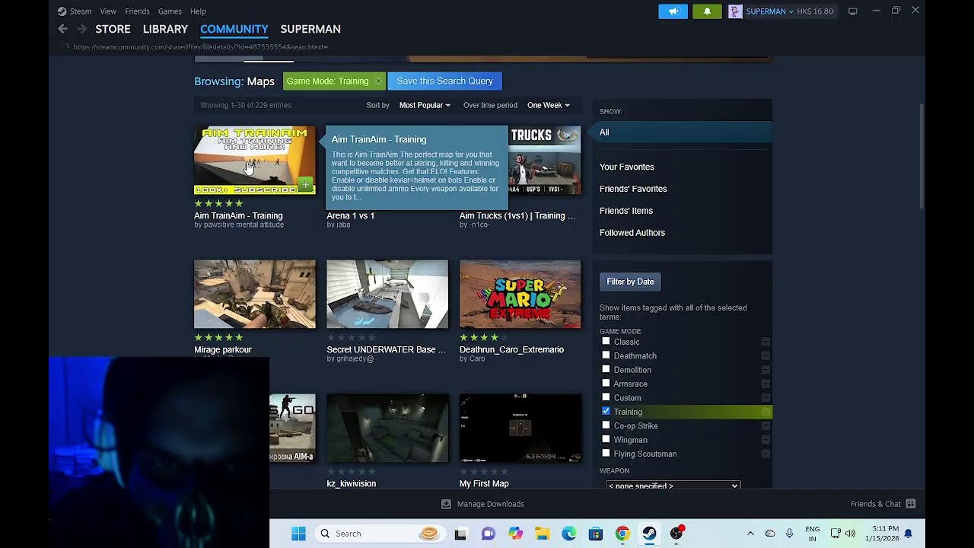Show Friends' Favorites items

click(x=633, y=189)
